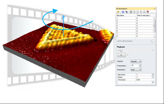The height and width of the screenshot is (104, 164).
Task: Play the 3D animation
Action: [x=121, y=55]
